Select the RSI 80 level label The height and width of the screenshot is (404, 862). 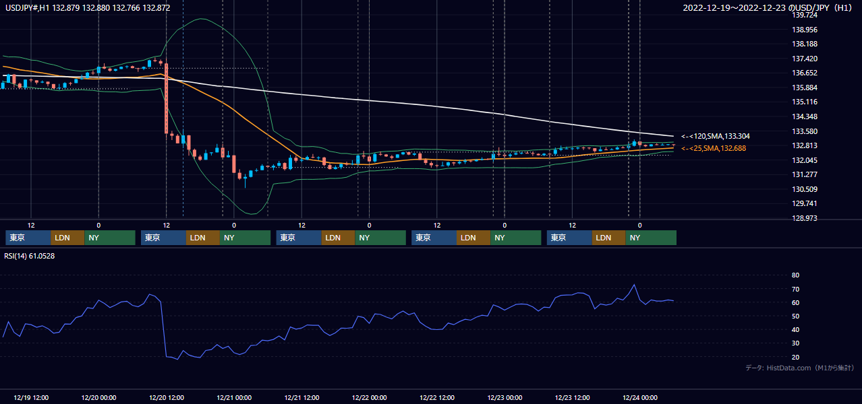[795, 275]
